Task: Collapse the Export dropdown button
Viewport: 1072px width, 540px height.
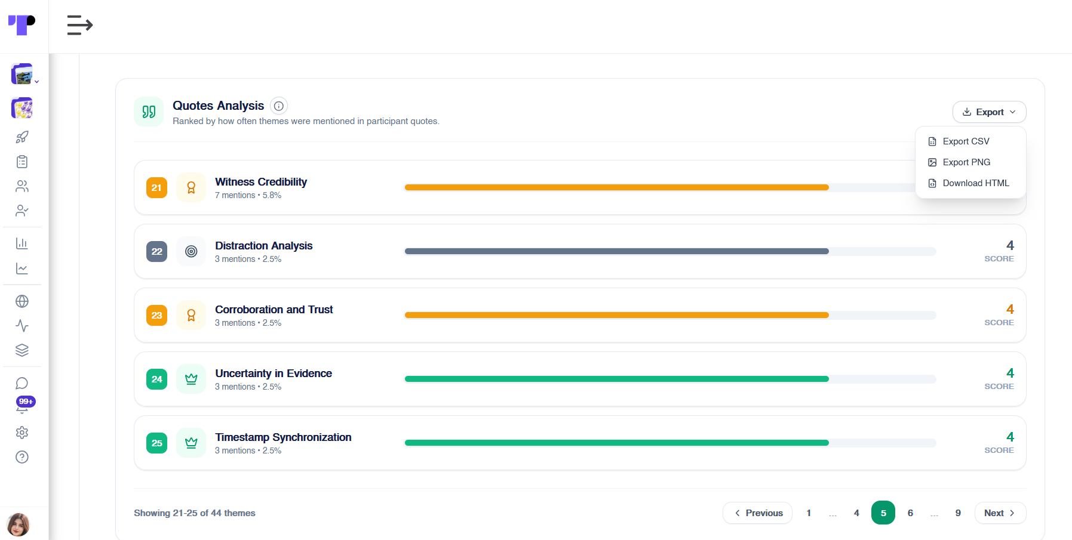Action: tap(989, 112)
